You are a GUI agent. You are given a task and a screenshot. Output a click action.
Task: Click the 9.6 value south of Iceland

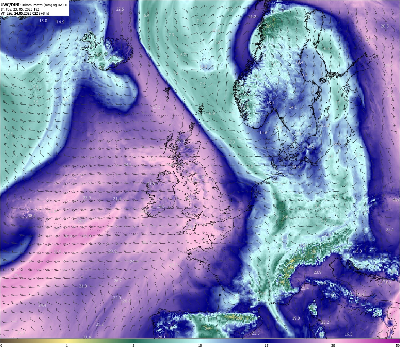click(x=117, y=81)
